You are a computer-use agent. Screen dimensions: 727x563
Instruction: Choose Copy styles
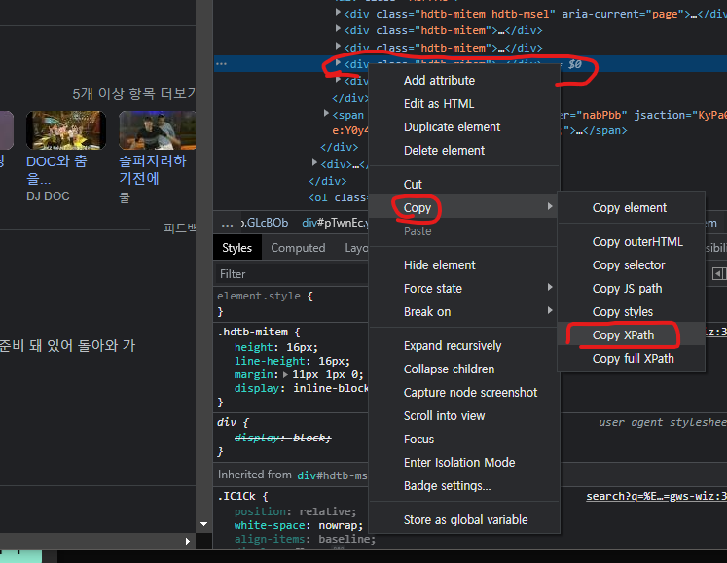click(x=631, y=312)
